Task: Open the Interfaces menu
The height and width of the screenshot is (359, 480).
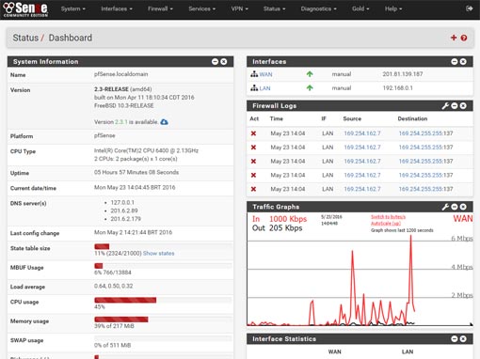Action: (x=117, y=9)
